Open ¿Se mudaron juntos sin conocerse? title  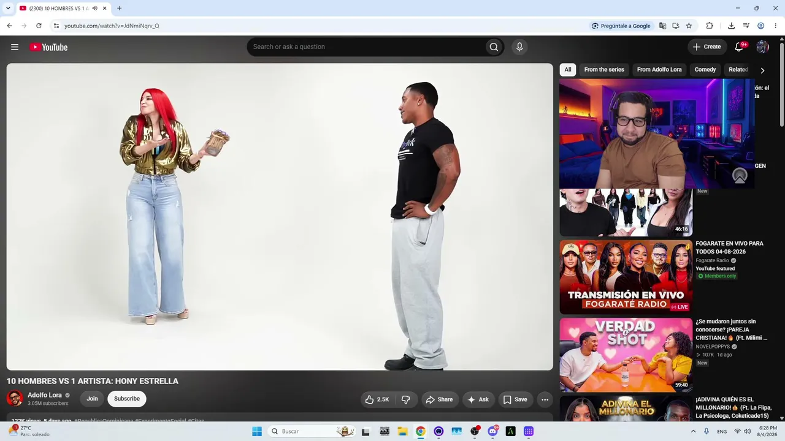pyautogui.click(x=731, y=330)
